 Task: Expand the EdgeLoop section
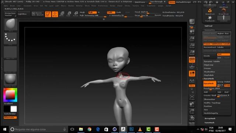[x=208, y=65]
